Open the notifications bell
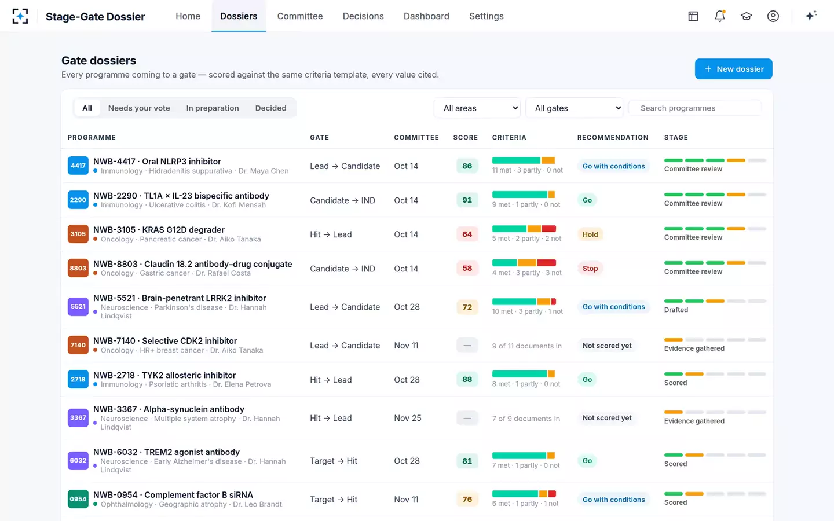This screenshot has height=521, width=834. click(720, 16)
